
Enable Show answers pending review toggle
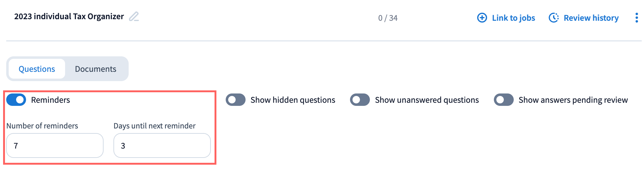point(504,100)
